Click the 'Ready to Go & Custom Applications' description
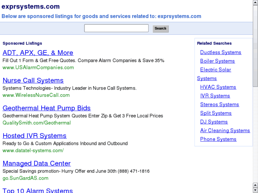The width and height of the screenshot is (258, 193). click(x=65, y=143)
